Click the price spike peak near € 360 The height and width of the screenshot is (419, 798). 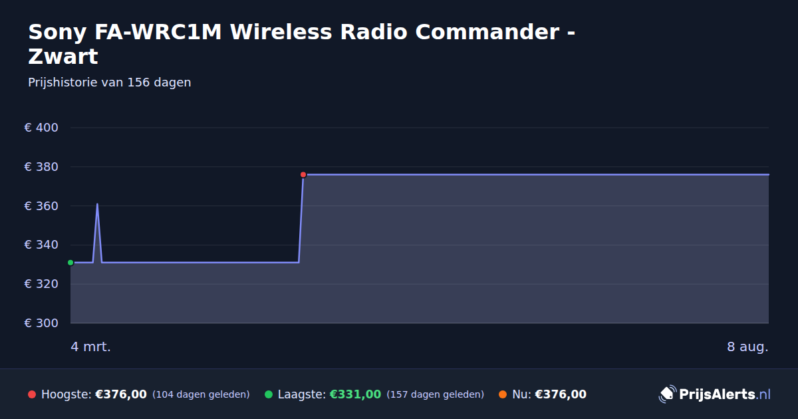(x=97, y=204)
